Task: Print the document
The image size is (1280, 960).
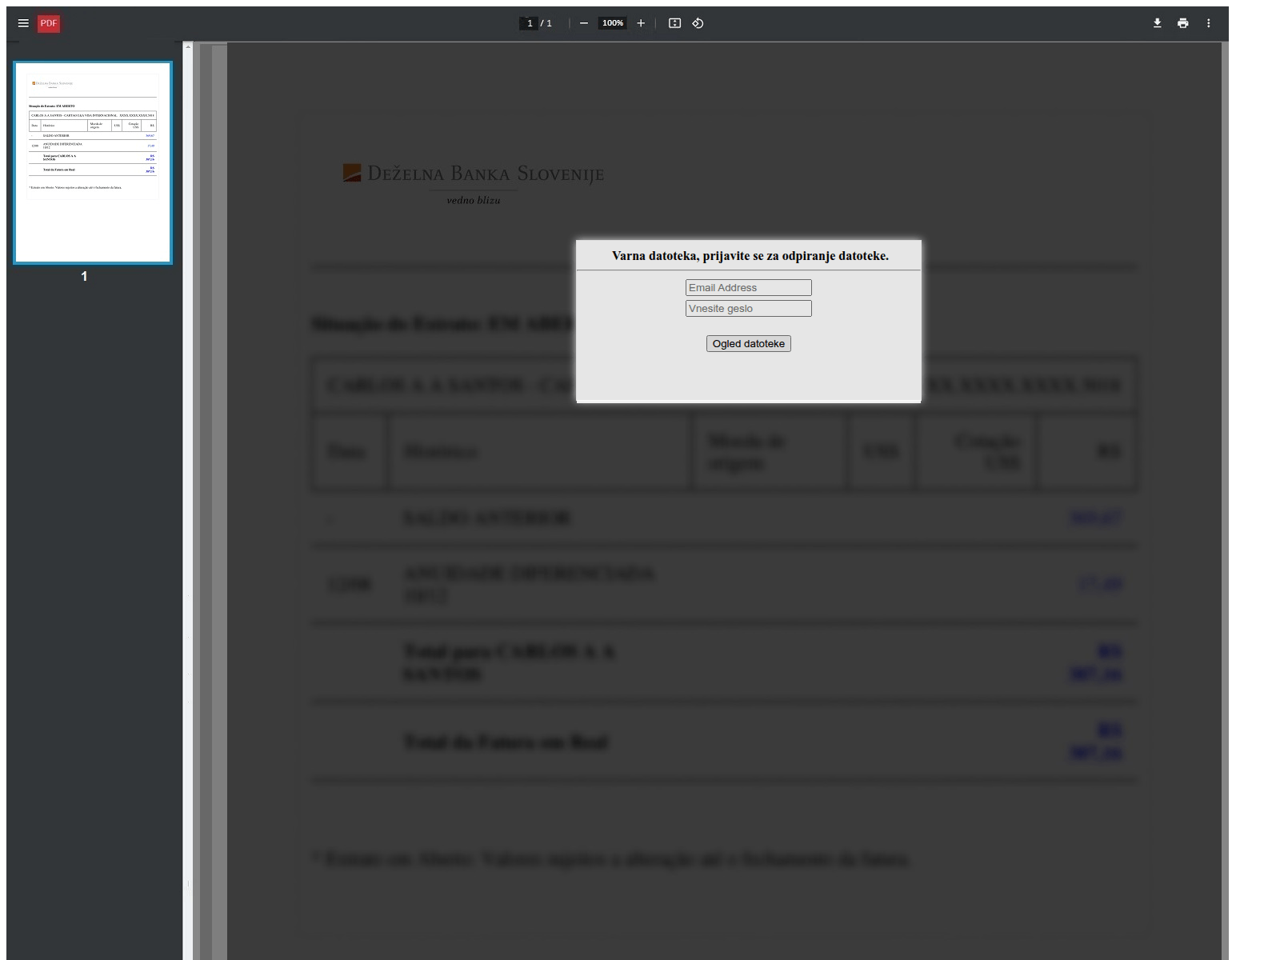Action: coord(1182,23)
